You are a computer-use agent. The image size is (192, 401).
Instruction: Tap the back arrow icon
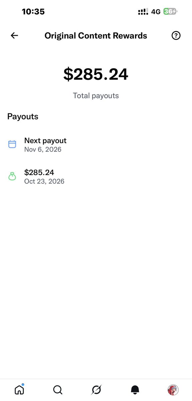tap(14, 35)
